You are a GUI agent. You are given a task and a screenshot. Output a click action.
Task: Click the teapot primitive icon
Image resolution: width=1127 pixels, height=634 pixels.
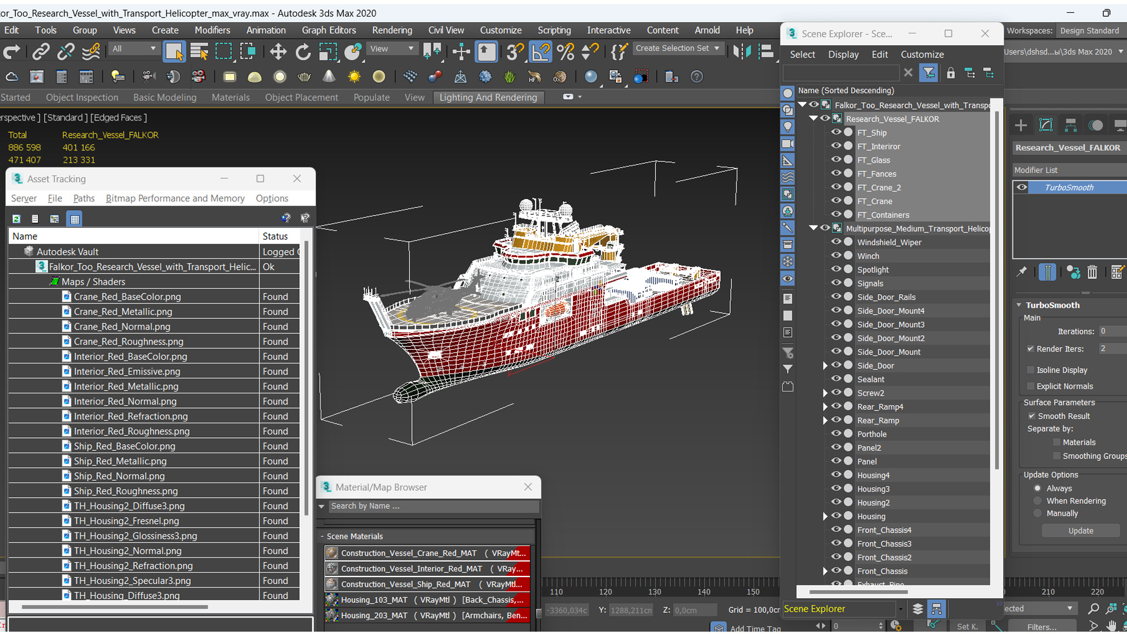point(304,77)
